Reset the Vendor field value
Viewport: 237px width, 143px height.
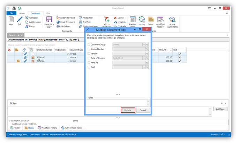coord(147,54)
